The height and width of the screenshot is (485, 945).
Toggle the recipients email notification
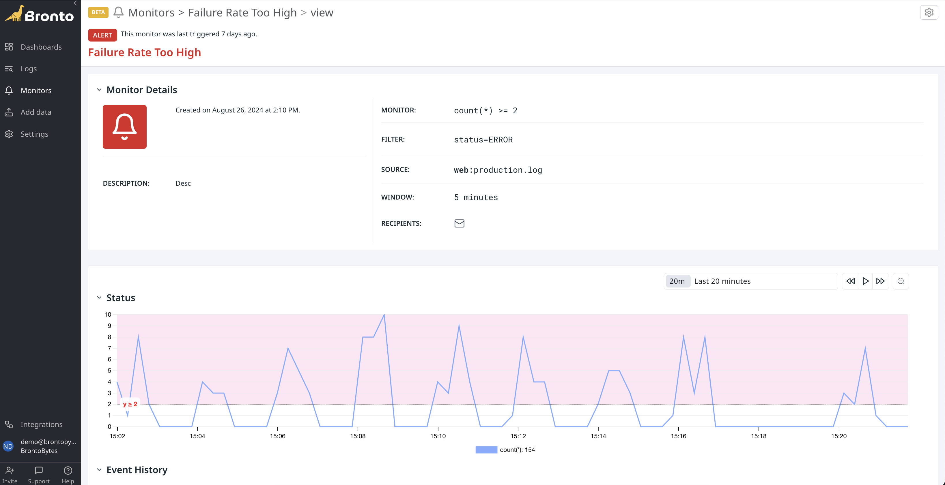point(459,223)
